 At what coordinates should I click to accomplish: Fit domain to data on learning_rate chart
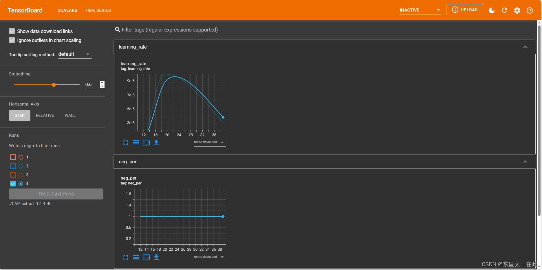146,143
